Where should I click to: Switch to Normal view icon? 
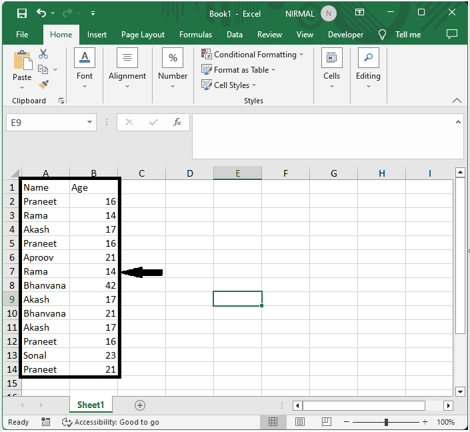[273, 422]
